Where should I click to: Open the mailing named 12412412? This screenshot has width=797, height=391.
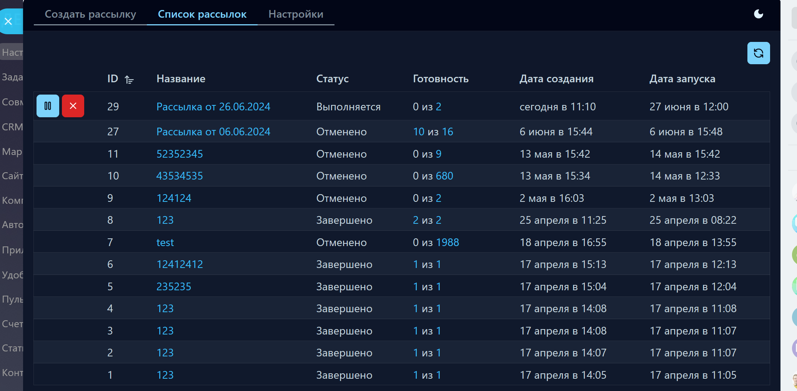[180, 265]
